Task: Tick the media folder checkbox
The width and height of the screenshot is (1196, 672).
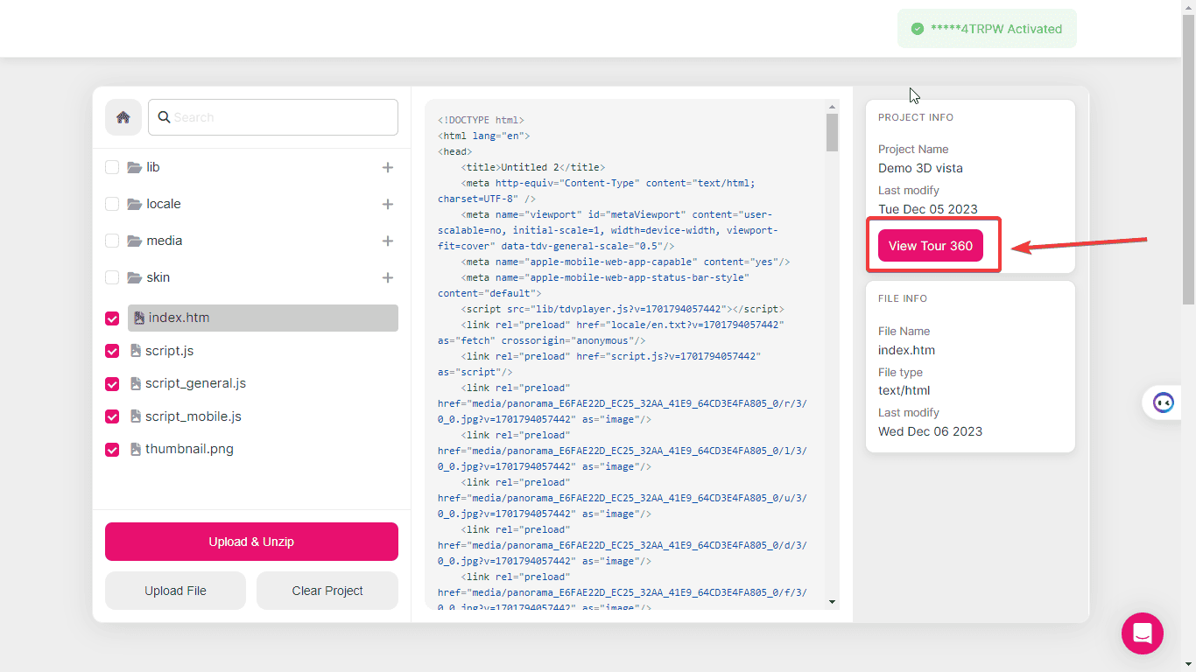Action: 112,241
